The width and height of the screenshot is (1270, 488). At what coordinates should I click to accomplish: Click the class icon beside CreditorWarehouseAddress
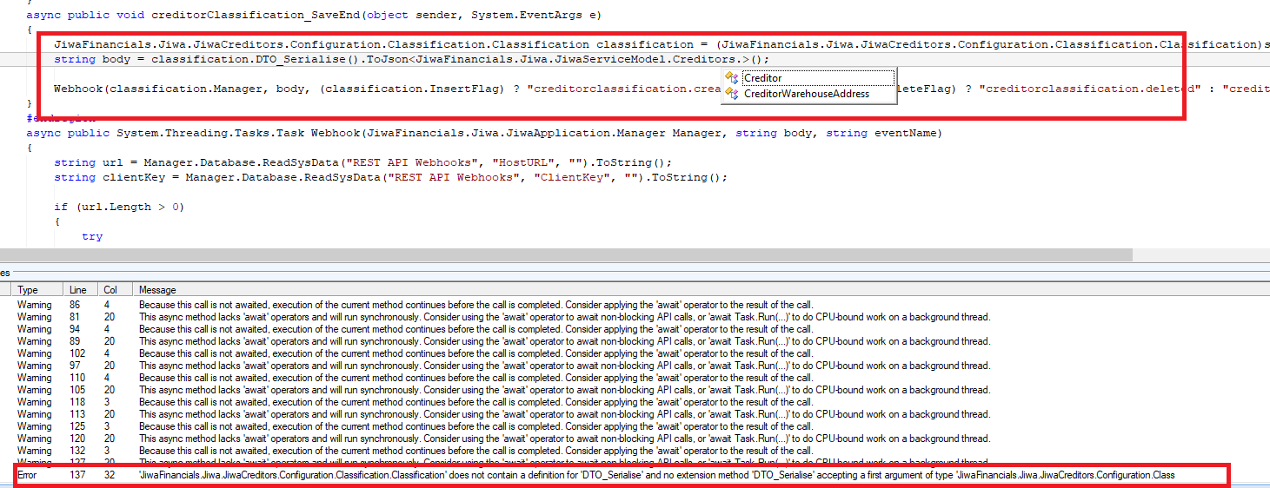click(732, 94)
